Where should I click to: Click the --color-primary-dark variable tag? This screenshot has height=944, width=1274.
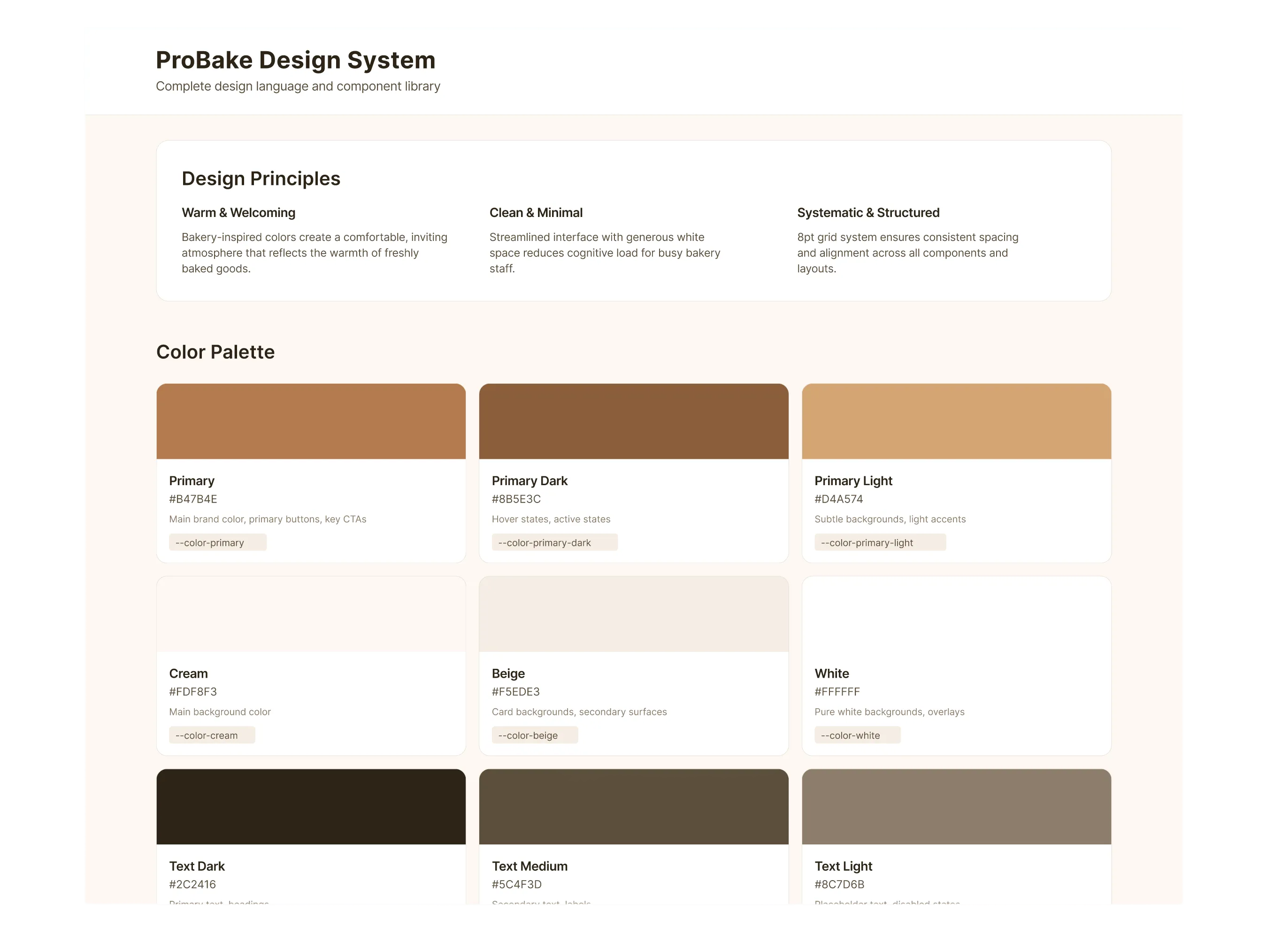tap(554, 542)
